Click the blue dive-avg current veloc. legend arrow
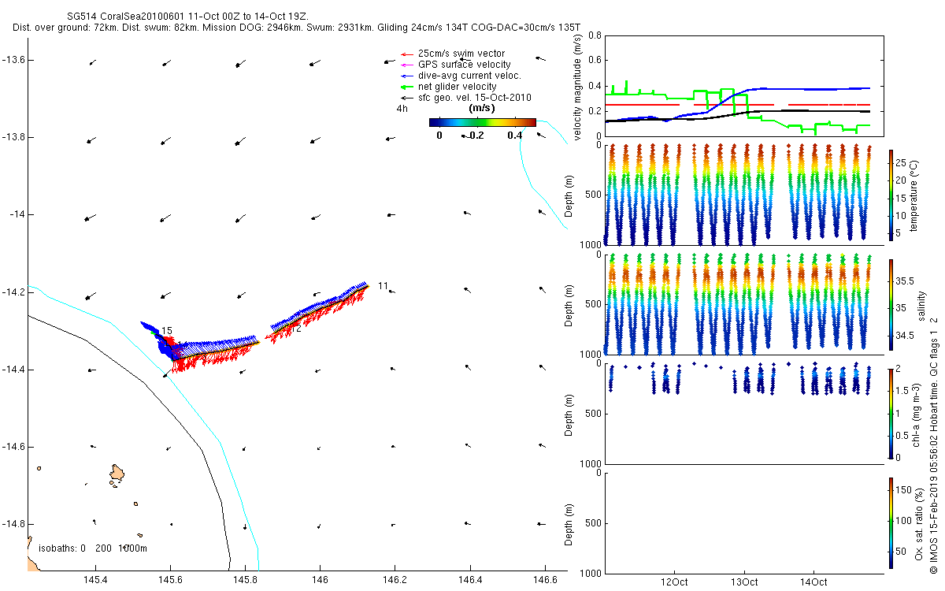 408,76
